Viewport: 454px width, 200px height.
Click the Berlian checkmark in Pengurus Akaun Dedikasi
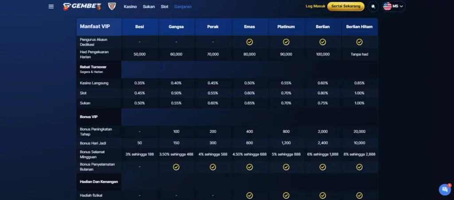coord(323,42)
